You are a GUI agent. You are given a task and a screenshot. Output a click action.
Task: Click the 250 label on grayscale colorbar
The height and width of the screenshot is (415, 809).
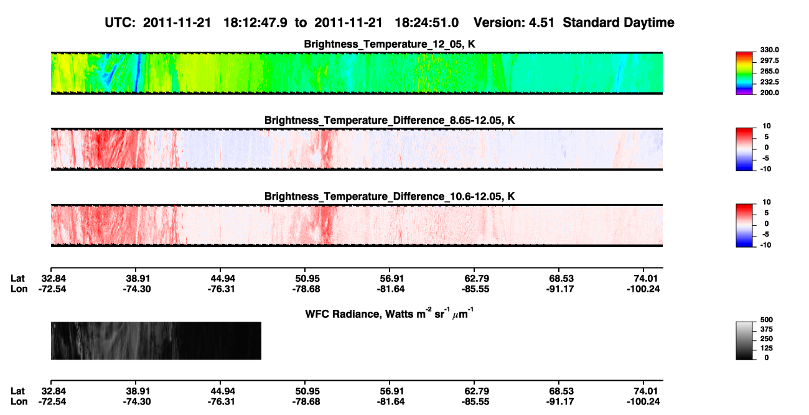coord(766,340)
